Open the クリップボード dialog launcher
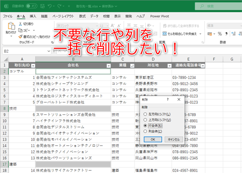The width and height of the screenshot is (242, 173). click(52, 42)
